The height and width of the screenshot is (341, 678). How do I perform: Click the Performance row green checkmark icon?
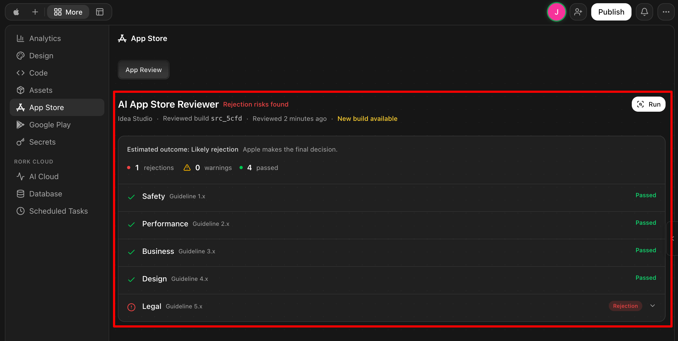point(131,224)
